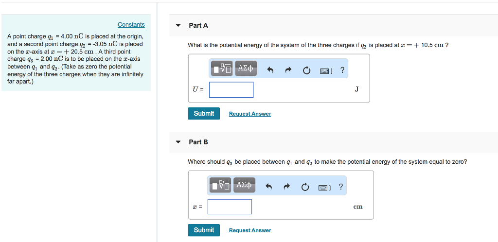Image resolution: width=498 pixels, height=242 pixels.
Task: Open the help question mark in Part A
Action: pos(342,70)
